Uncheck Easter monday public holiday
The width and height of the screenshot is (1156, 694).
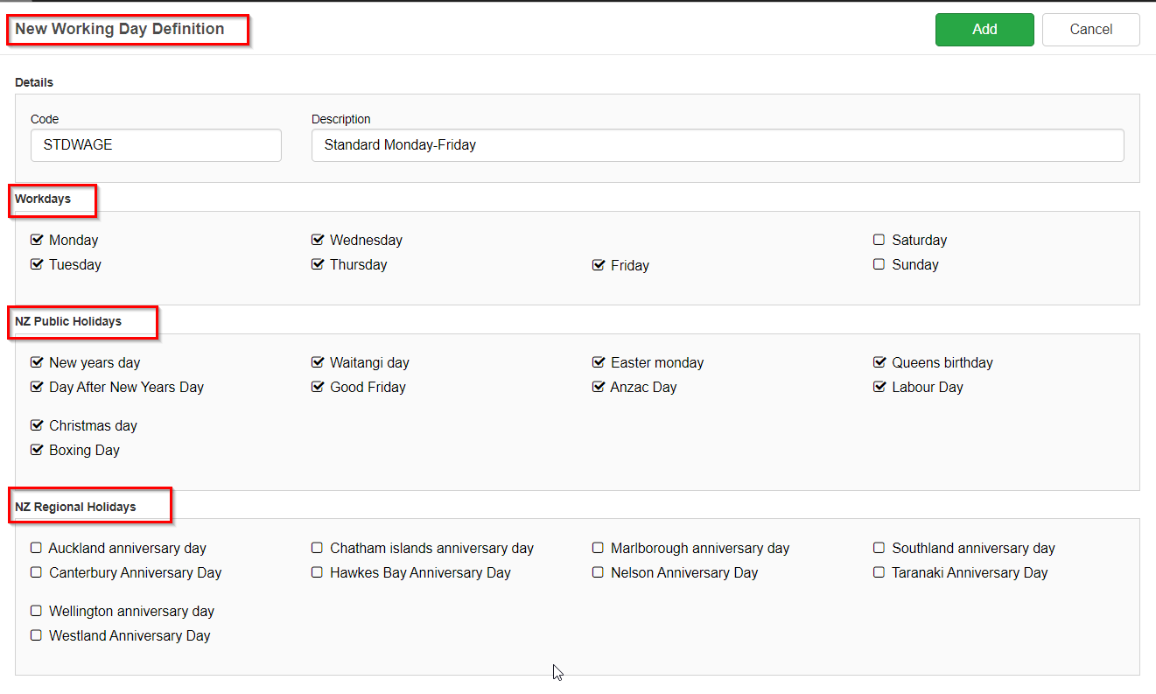click(x=599, y=362)
